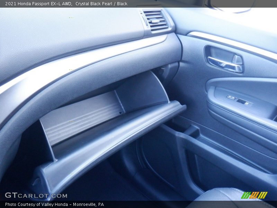Screen dimensions: 277x208
Task: Select the "2021 Honda Passport EX-L AWD" title
Action: (x=38, y=4)
